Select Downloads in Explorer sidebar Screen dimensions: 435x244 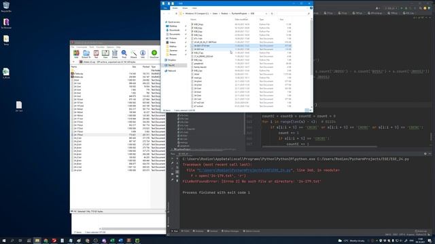[x=175, y=30]
